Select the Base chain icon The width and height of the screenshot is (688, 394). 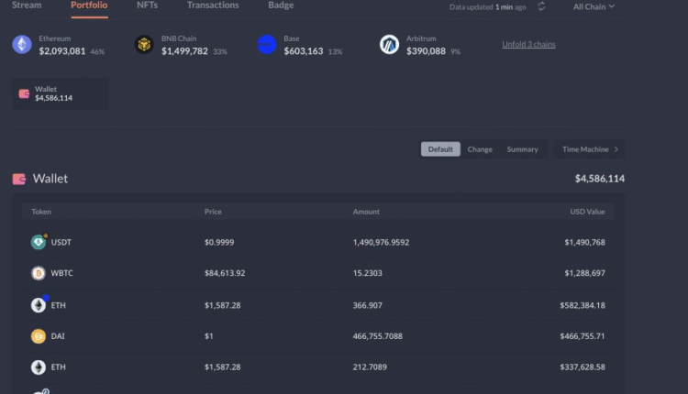267,45
